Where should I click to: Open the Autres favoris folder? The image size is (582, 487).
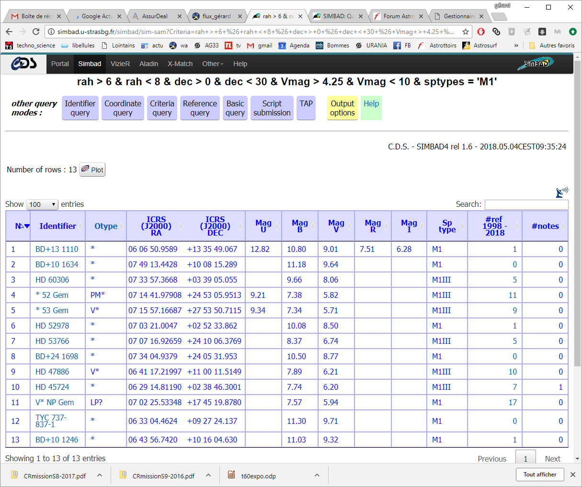pos(552,45)
